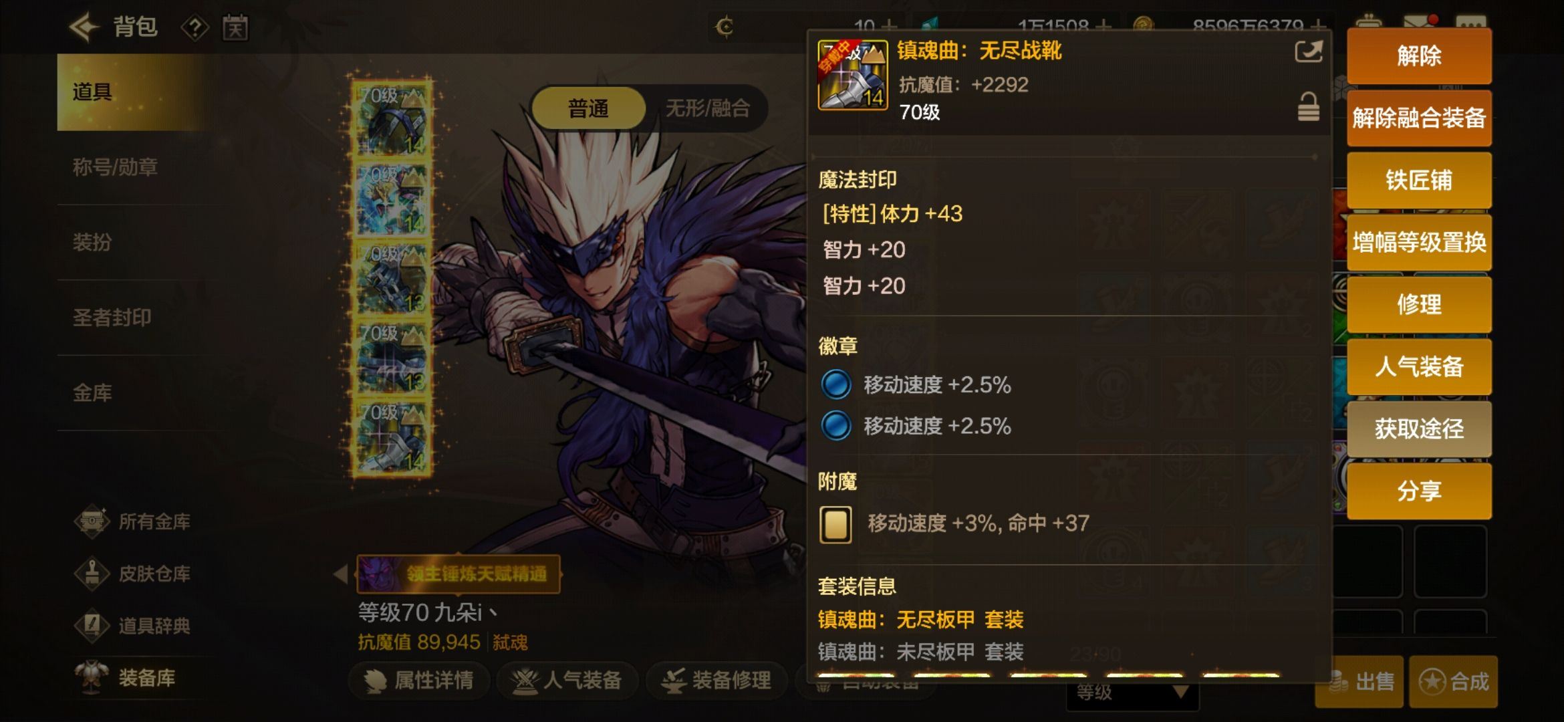Image resolution: width=1564 pixels, height=722 pixels.
Task: Select the first 移动速度 +2.5% emblem slot
Action: (x=835, y=385)
